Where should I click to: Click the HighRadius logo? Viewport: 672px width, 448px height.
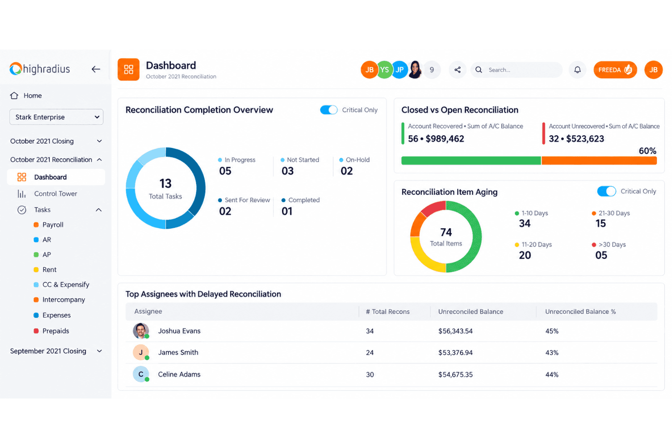click(40, 69)
